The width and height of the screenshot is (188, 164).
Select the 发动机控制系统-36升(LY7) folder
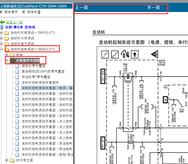tap(33, 49)
